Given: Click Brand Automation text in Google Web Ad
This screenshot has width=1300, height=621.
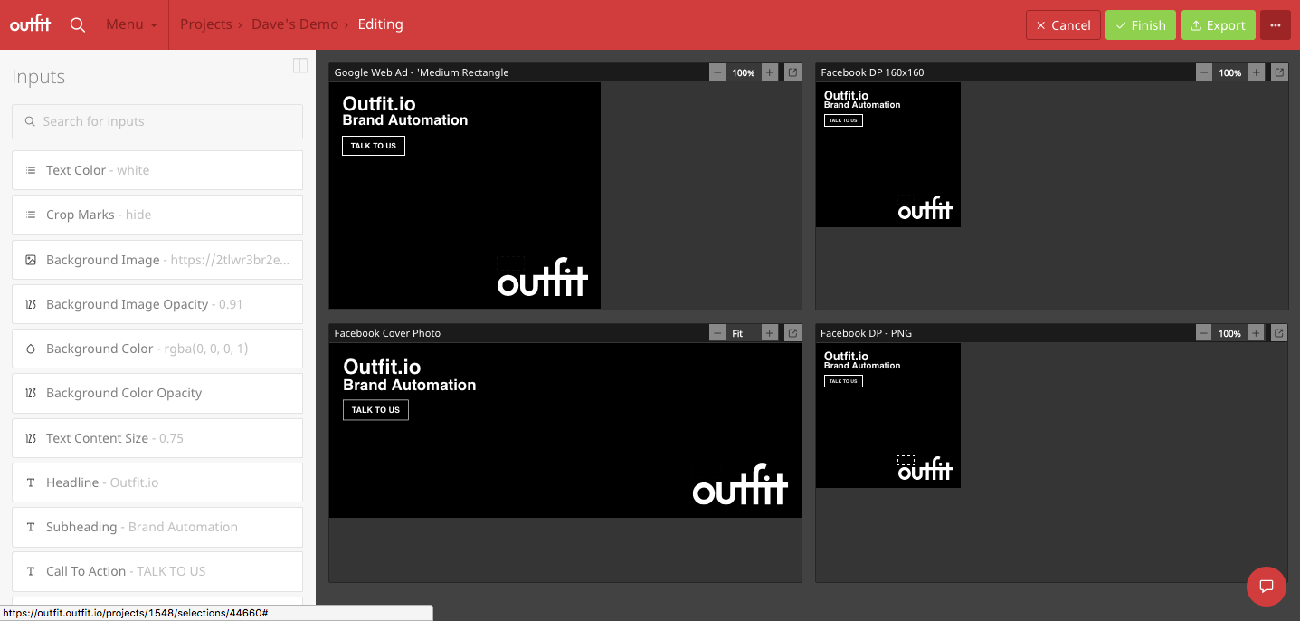Looking at the screenshot, I should [x=405, y=120].
